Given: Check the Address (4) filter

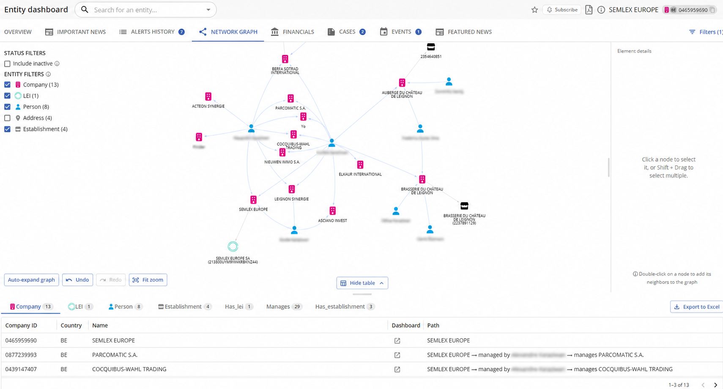Looking at the screenshot, I should tap(7, 118).
